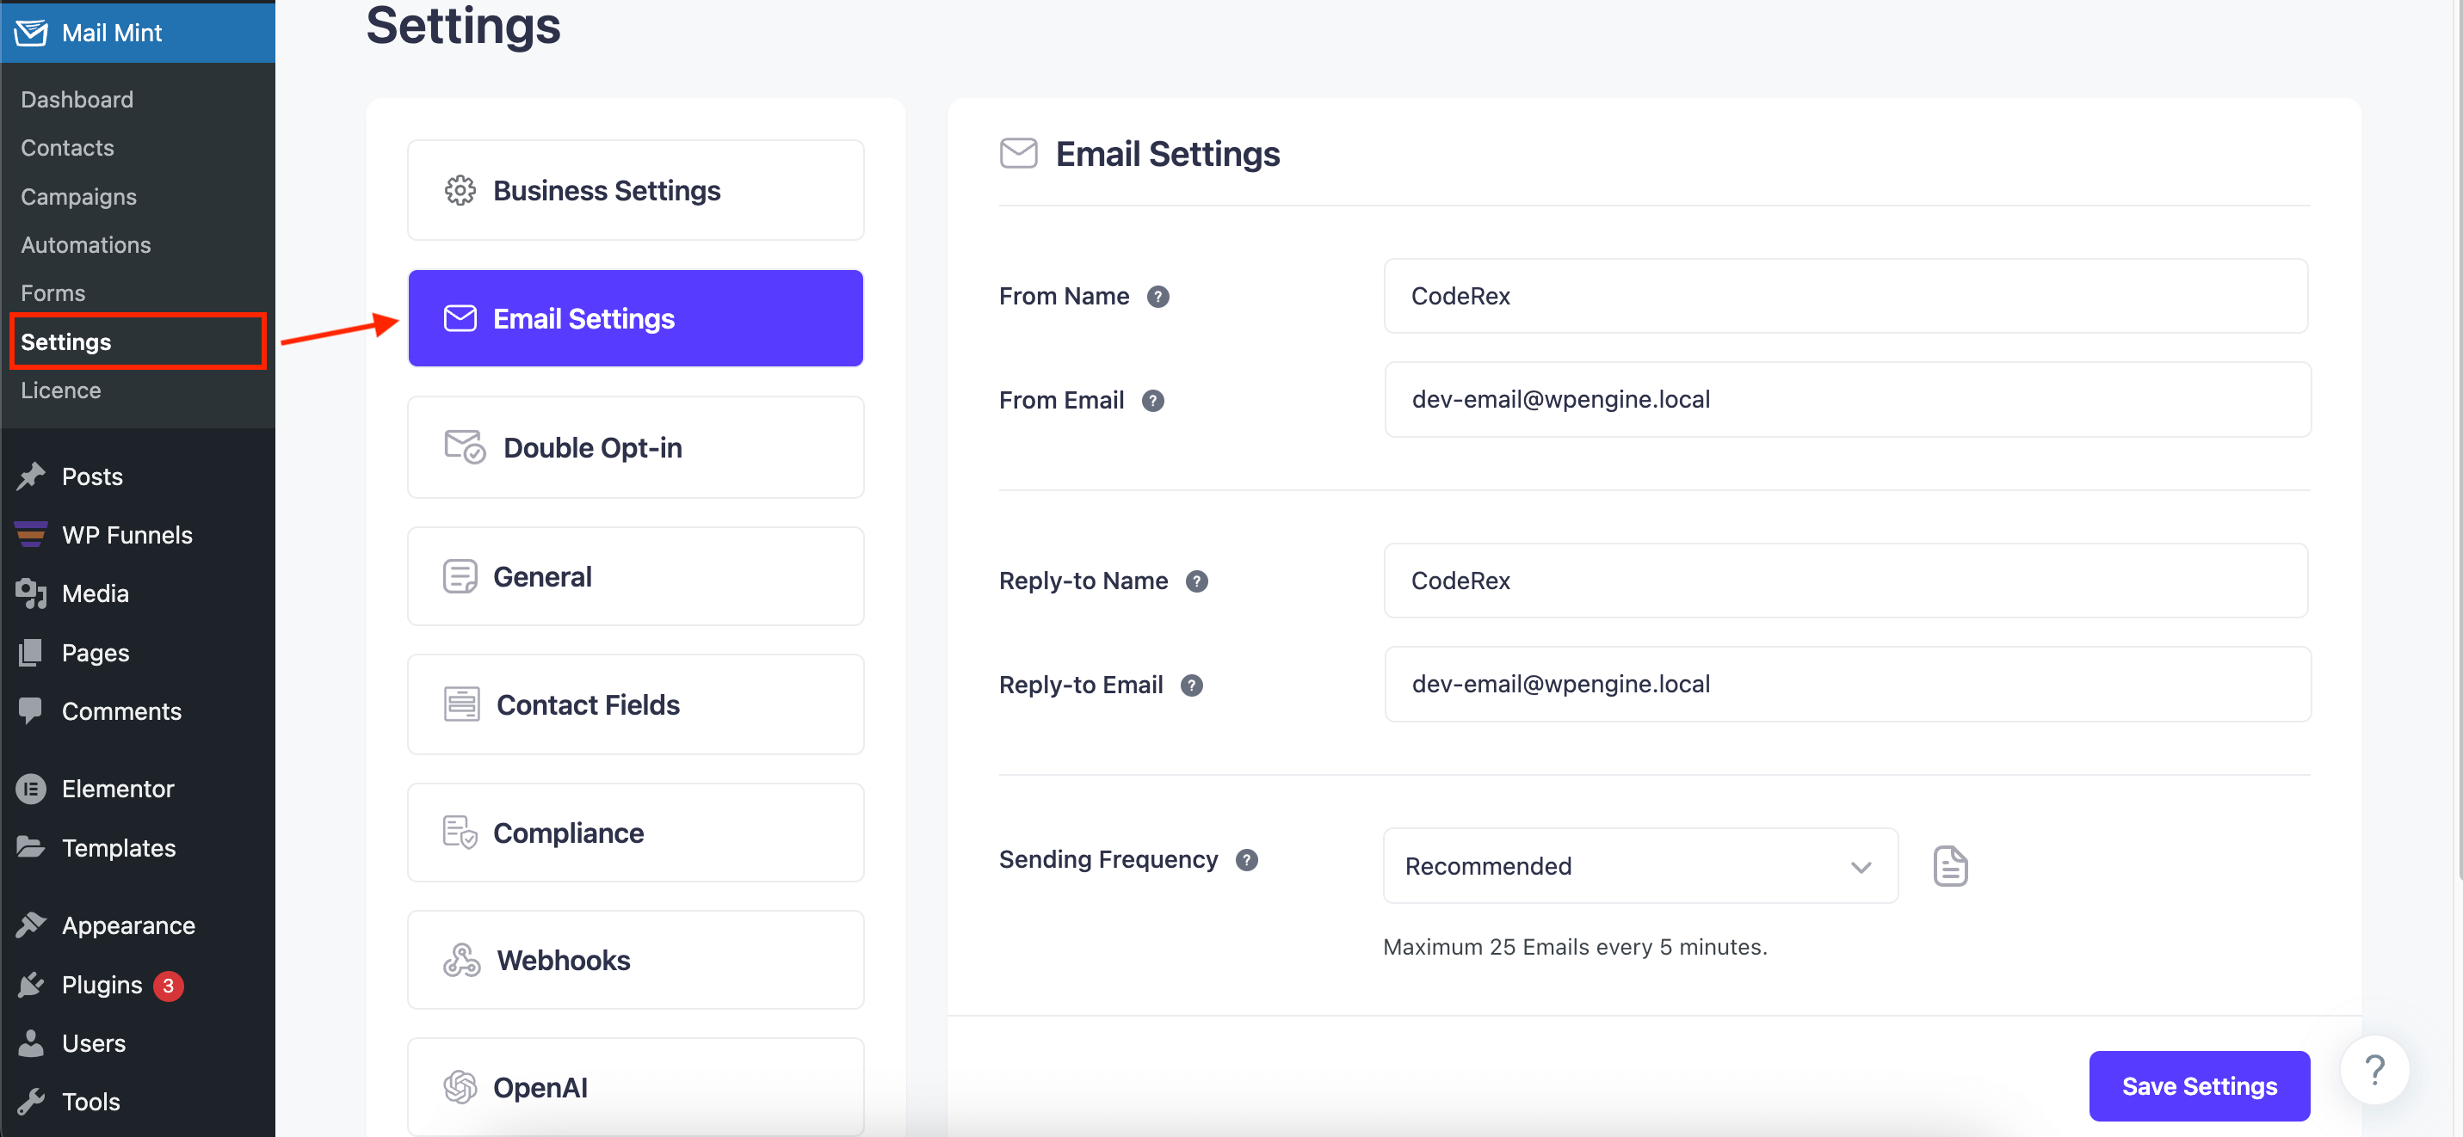The height and width of the screenshot is (1137, 2463).
Task: Click the From Name input field
Action: 1846,296
